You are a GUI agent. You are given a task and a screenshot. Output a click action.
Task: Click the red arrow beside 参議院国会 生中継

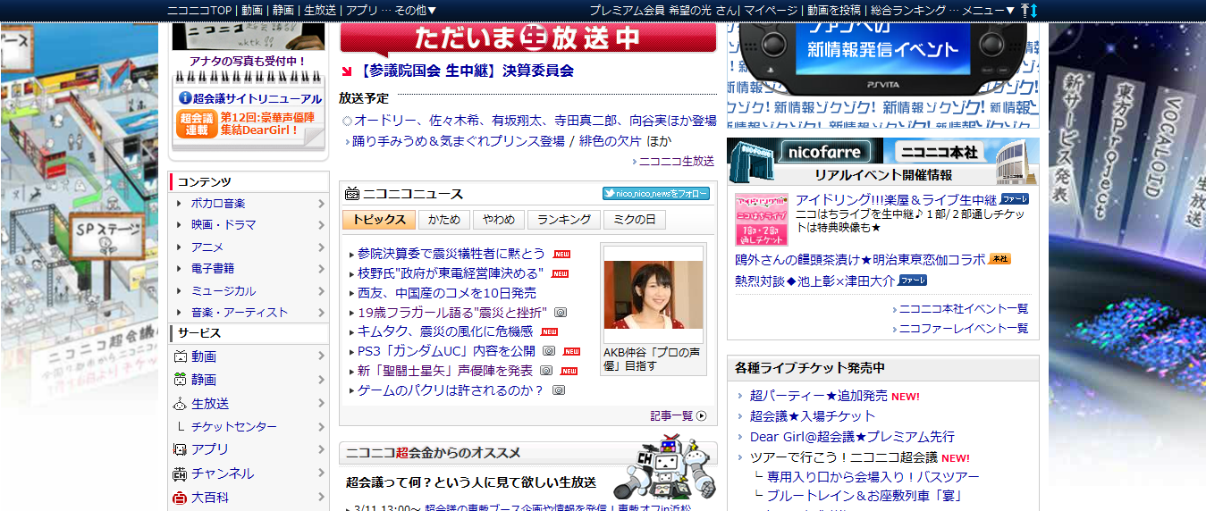348,71
